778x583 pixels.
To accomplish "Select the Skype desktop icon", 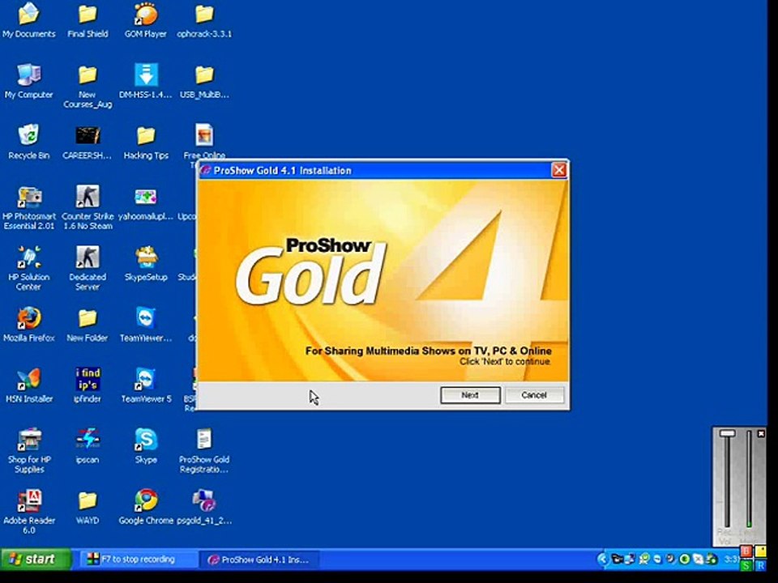I will coord(146,446).
